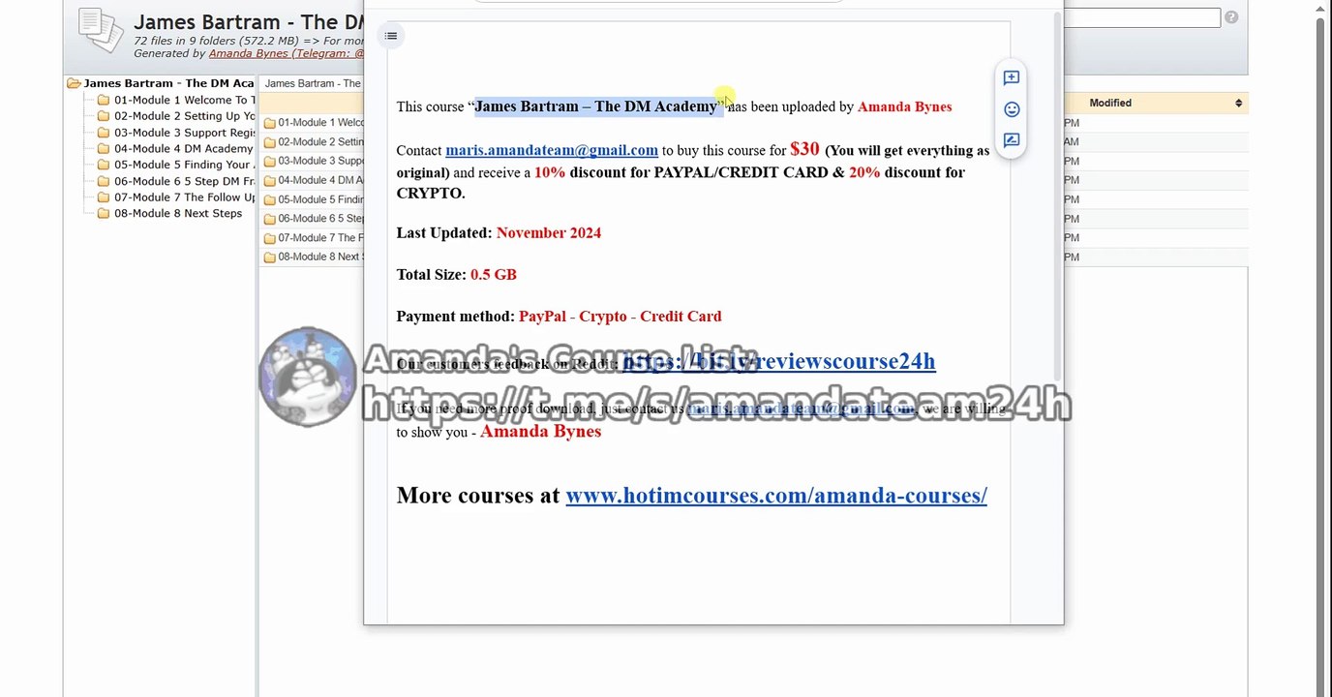Select 01-Module 1 Welcome in the tree

[x=185, y=100]
